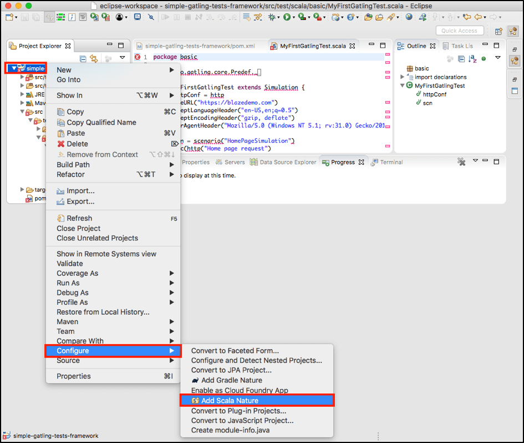The image size is (524, 443).
Task: Close the Progress view tab
Action: point(361,162)
